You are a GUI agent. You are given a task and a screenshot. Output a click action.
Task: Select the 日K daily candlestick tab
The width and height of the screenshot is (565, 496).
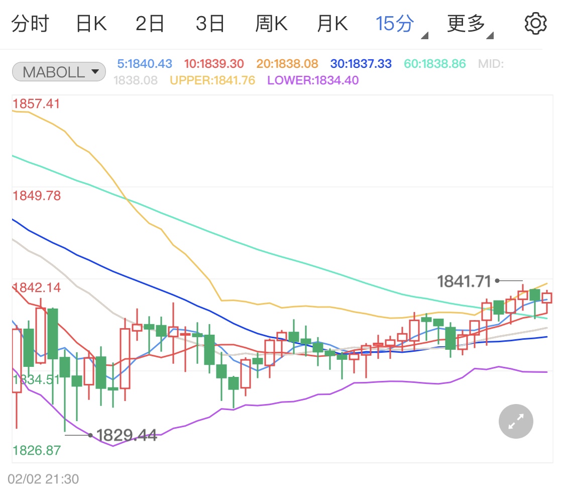pyautogui.click(x=91, y=24)
